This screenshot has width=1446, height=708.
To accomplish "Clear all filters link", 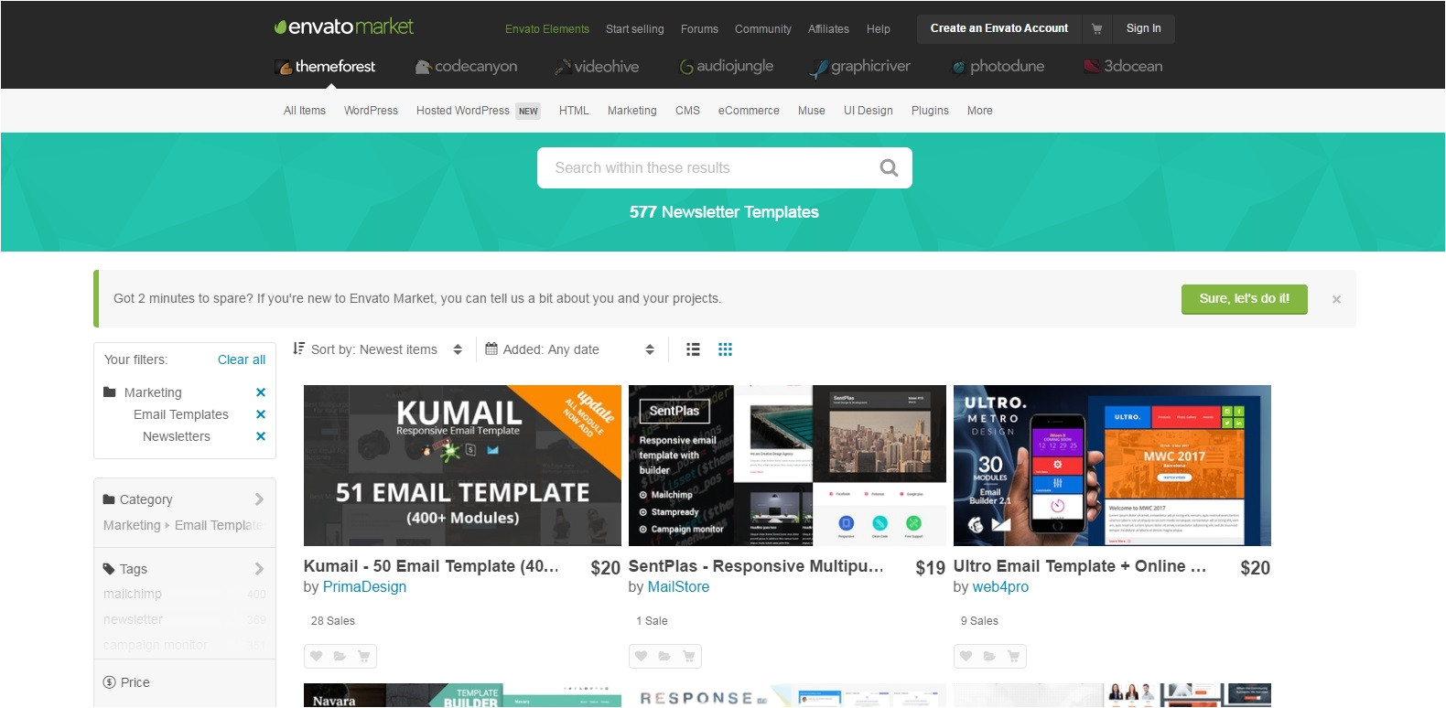I will click(x=242, y=359).
